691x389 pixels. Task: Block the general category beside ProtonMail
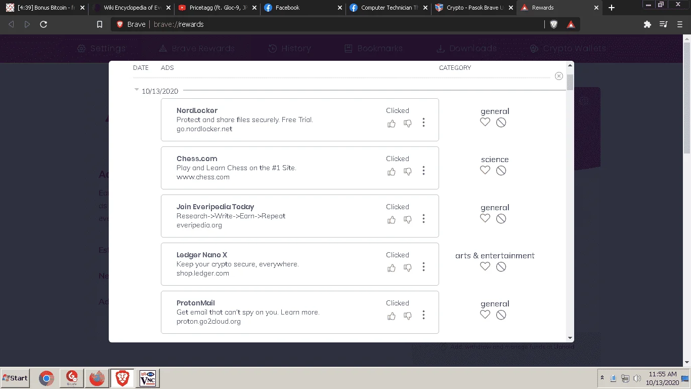pos(501,315)
